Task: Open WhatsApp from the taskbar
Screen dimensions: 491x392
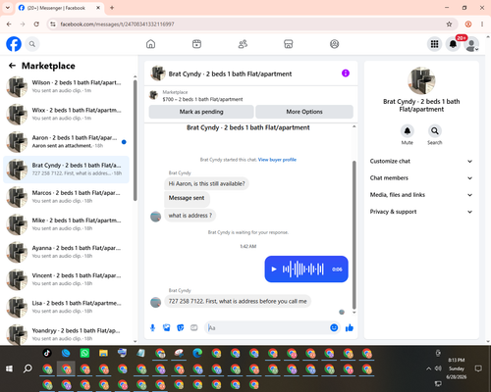Action: click(84, 353)
